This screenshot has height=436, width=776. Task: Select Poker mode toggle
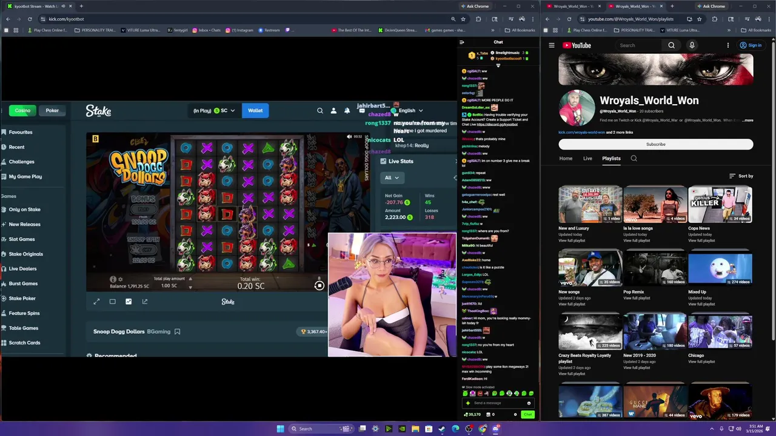[x=52, y=111]
